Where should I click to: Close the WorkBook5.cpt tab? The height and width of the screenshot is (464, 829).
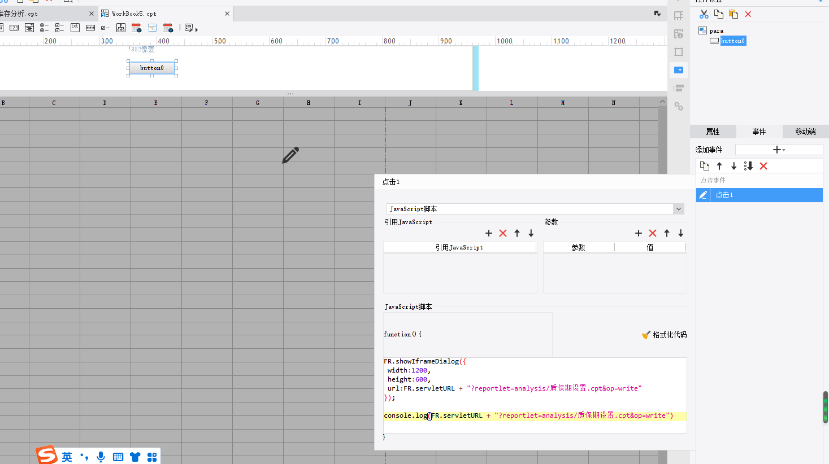coord(227,14)
